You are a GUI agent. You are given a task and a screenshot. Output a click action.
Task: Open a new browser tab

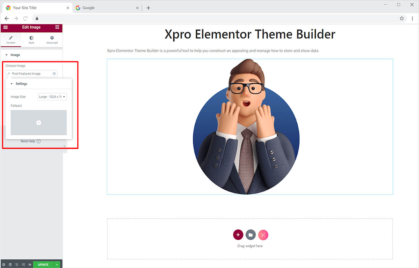[x=148, y=8]
